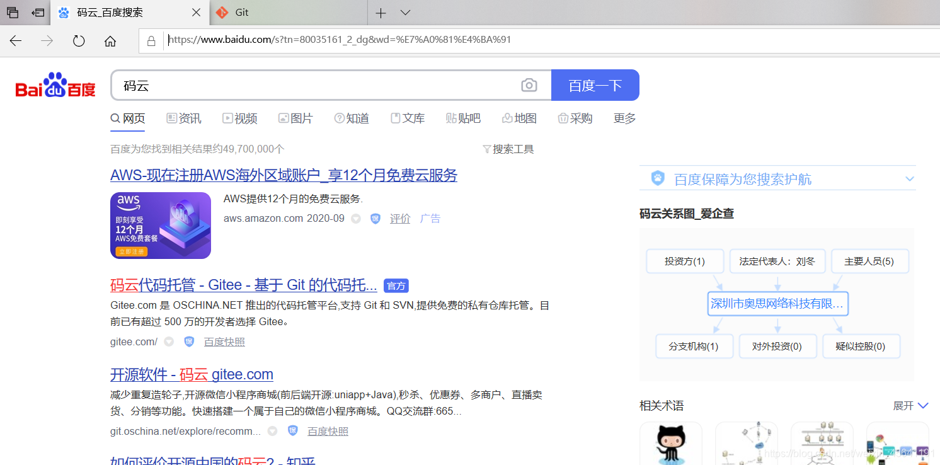The height and width of the screenshot is (465, 940).
Task: Reload the page with refresh icon
Action: click(x=79, y=41)
